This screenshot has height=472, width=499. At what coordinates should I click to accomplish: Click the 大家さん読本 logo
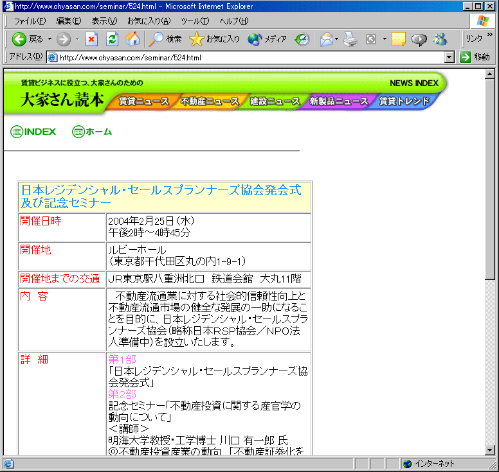[x=62, y=100]
